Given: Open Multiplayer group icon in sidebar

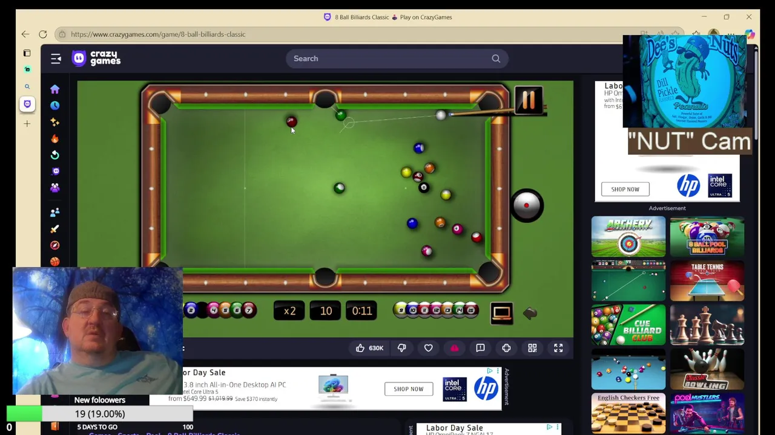Looking at the screenshot, I should tap(54, 188).
